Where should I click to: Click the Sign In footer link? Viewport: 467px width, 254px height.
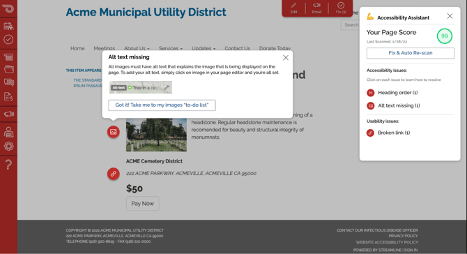[x=411, y=250]
